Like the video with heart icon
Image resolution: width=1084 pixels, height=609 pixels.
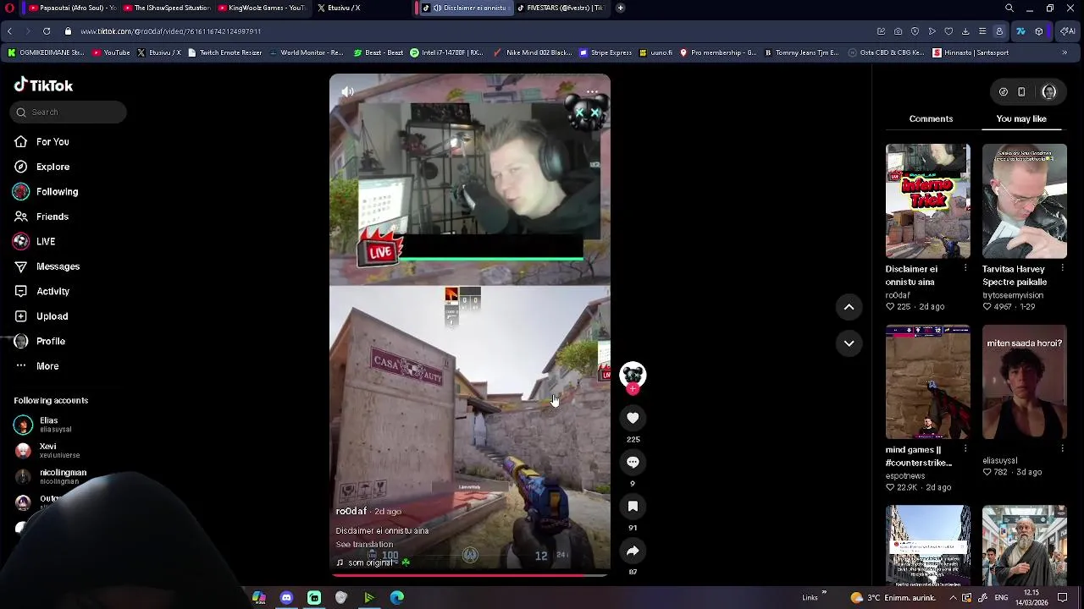[x=633, y=418]
